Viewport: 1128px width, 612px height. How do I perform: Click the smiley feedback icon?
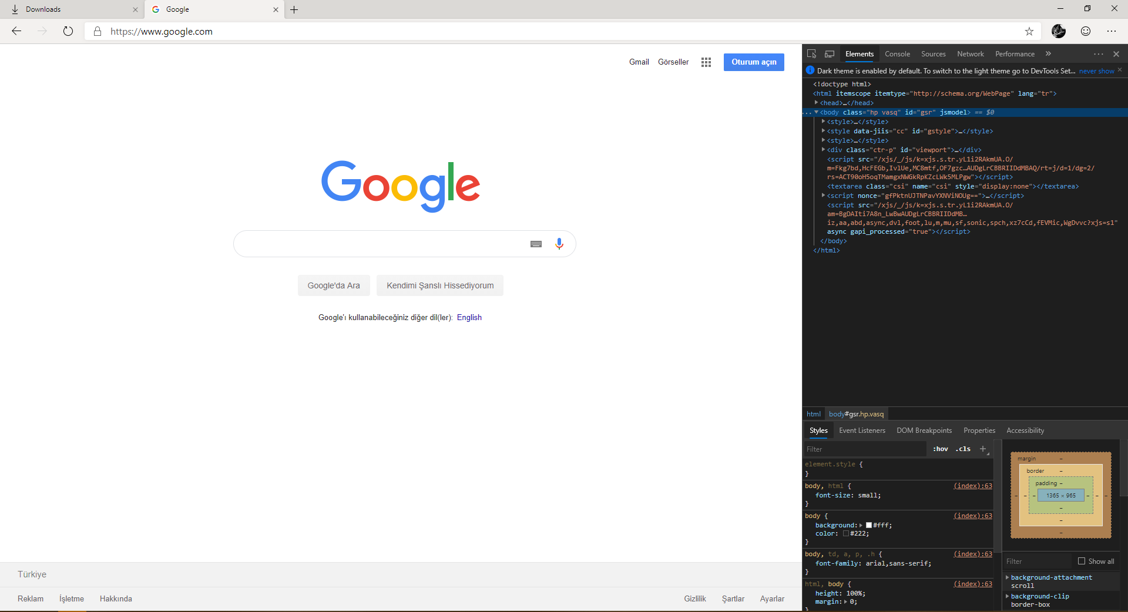(x=1086, y=31)
